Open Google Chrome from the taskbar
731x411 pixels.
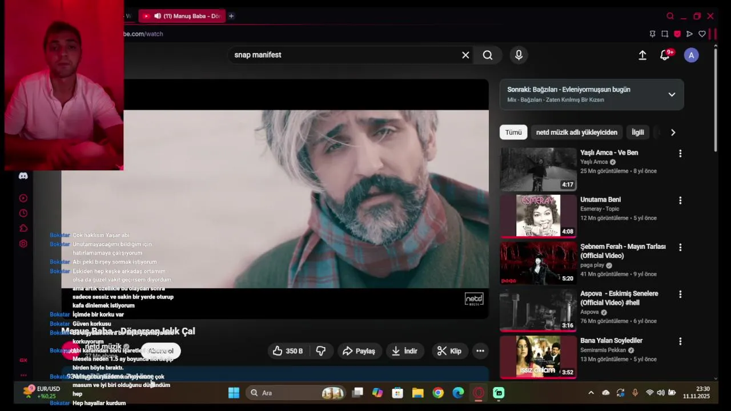(x=438, y=393)
